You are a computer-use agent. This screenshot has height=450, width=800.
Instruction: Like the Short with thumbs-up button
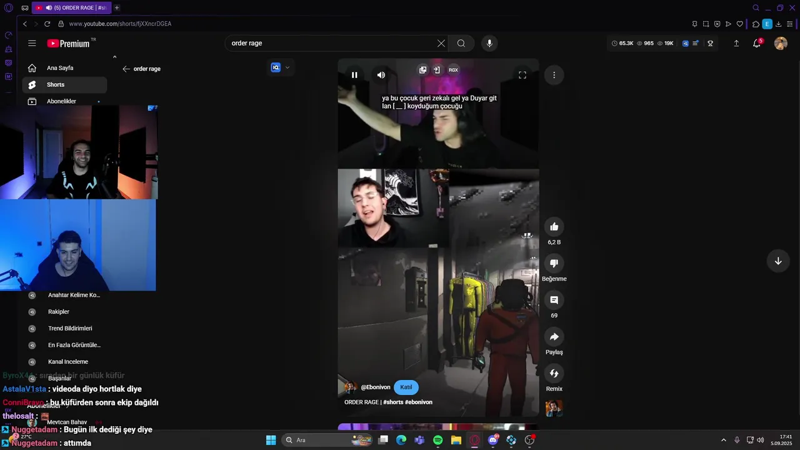coord(554,226)
